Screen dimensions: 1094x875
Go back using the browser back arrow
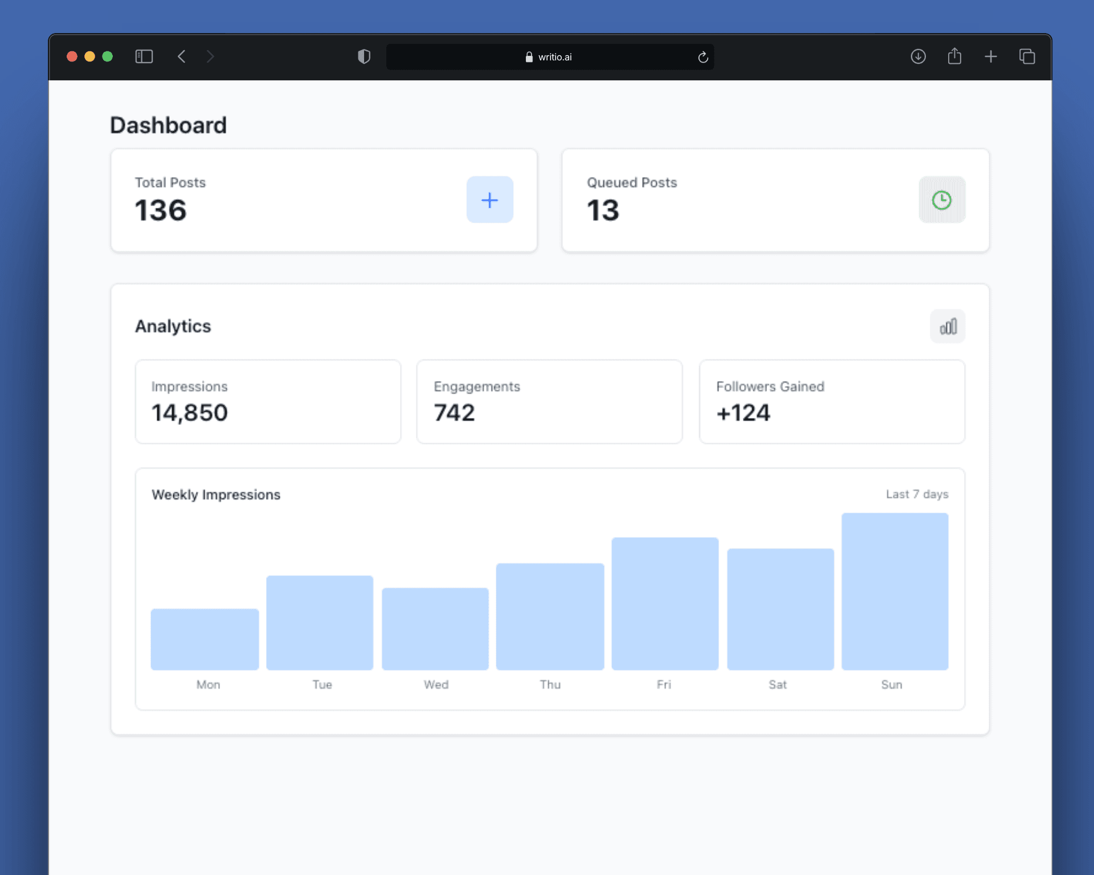(x=182, y=56)
